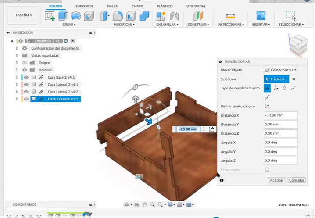Click the Definir punto de giro icon
The image size is (315, 218).
click(267, 106)
